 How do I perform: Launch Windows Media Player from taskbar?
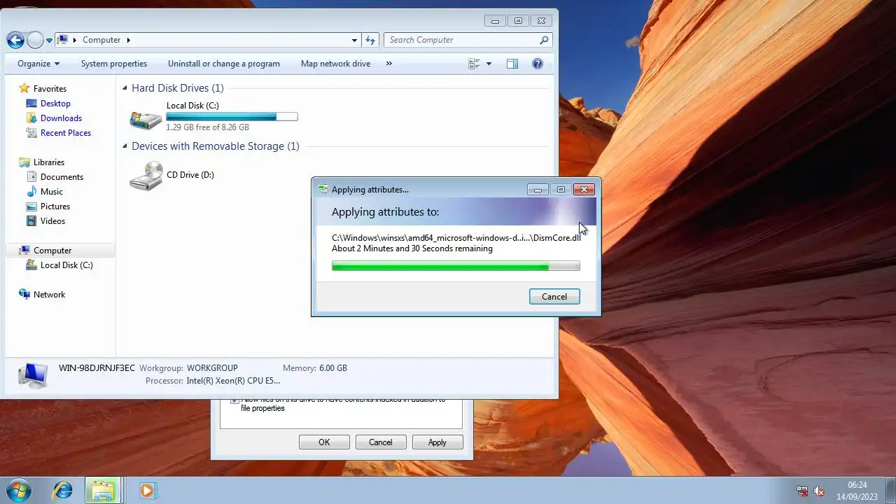pyautogui.click(x=146, y=491)
